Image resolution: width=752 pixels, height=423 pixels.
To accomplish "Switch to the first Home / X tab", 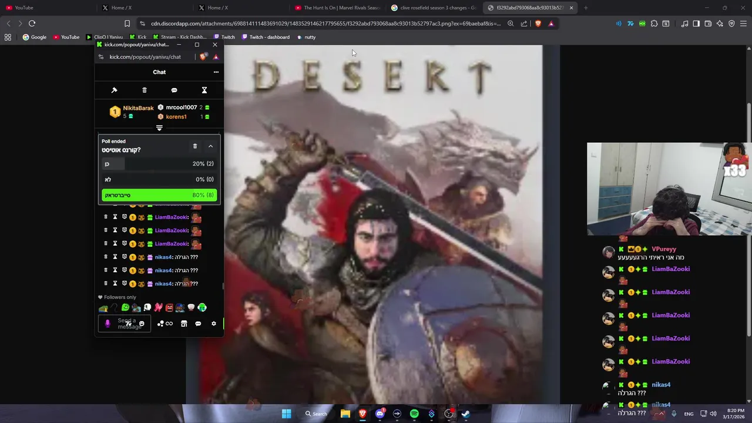I will (x=144, y=8).
